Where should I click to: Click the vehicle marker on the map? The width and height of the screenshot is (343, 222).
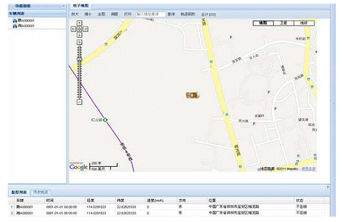tap(192, 95)
